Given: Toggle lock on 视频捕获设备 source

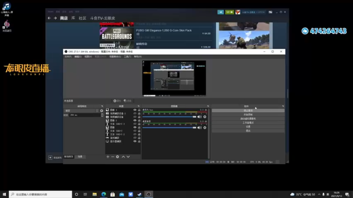Looking at the screenshot, I should point(139,117).
